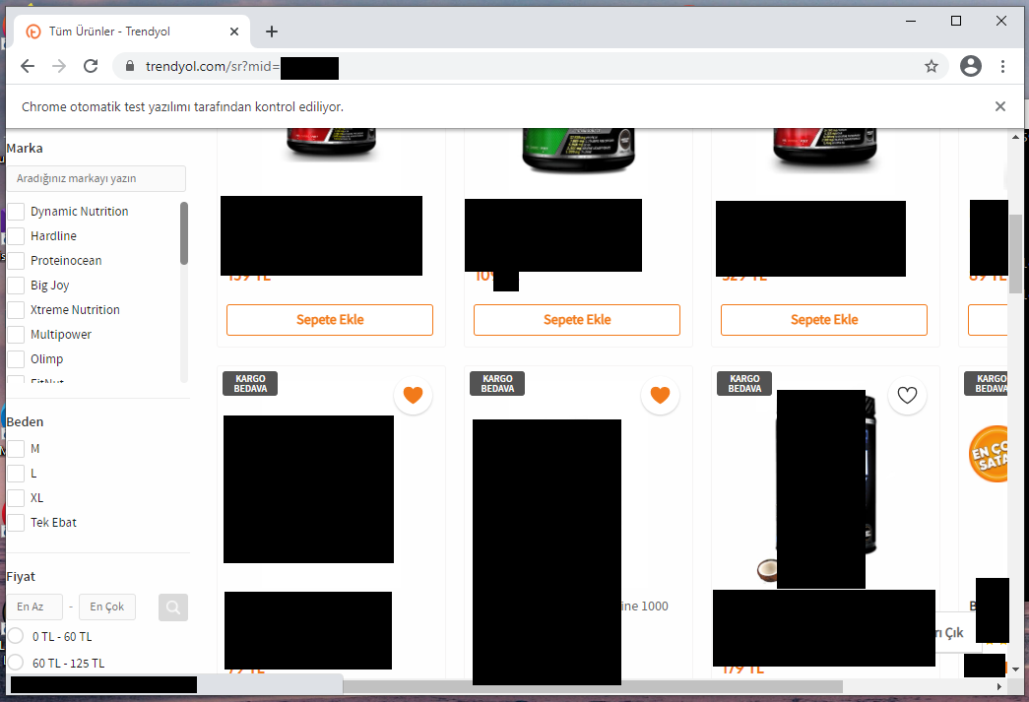Tick the Dynamic Nutrition brand checkbox
1029x702 pixels.
click(17, 212)
